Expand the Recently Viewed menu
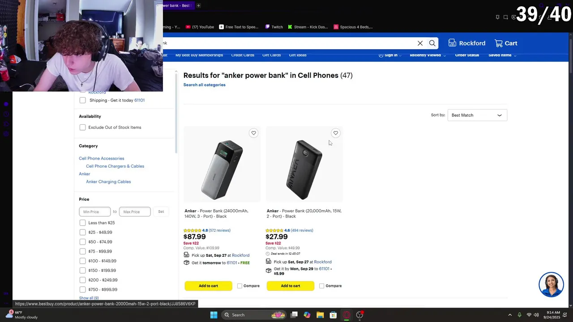This screenshot has width=573, height=322. 428,55
